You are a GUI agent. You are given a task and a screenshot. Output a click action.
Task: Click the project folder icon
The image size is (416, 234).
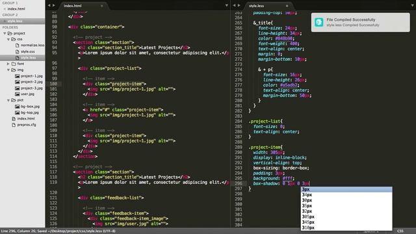[x=10, y=33]
